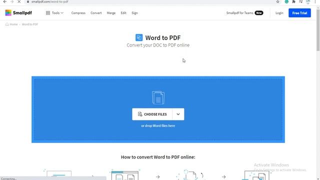The image size is (320, 180).
Task: Open the Sign menu item
Action: point(134,13)
